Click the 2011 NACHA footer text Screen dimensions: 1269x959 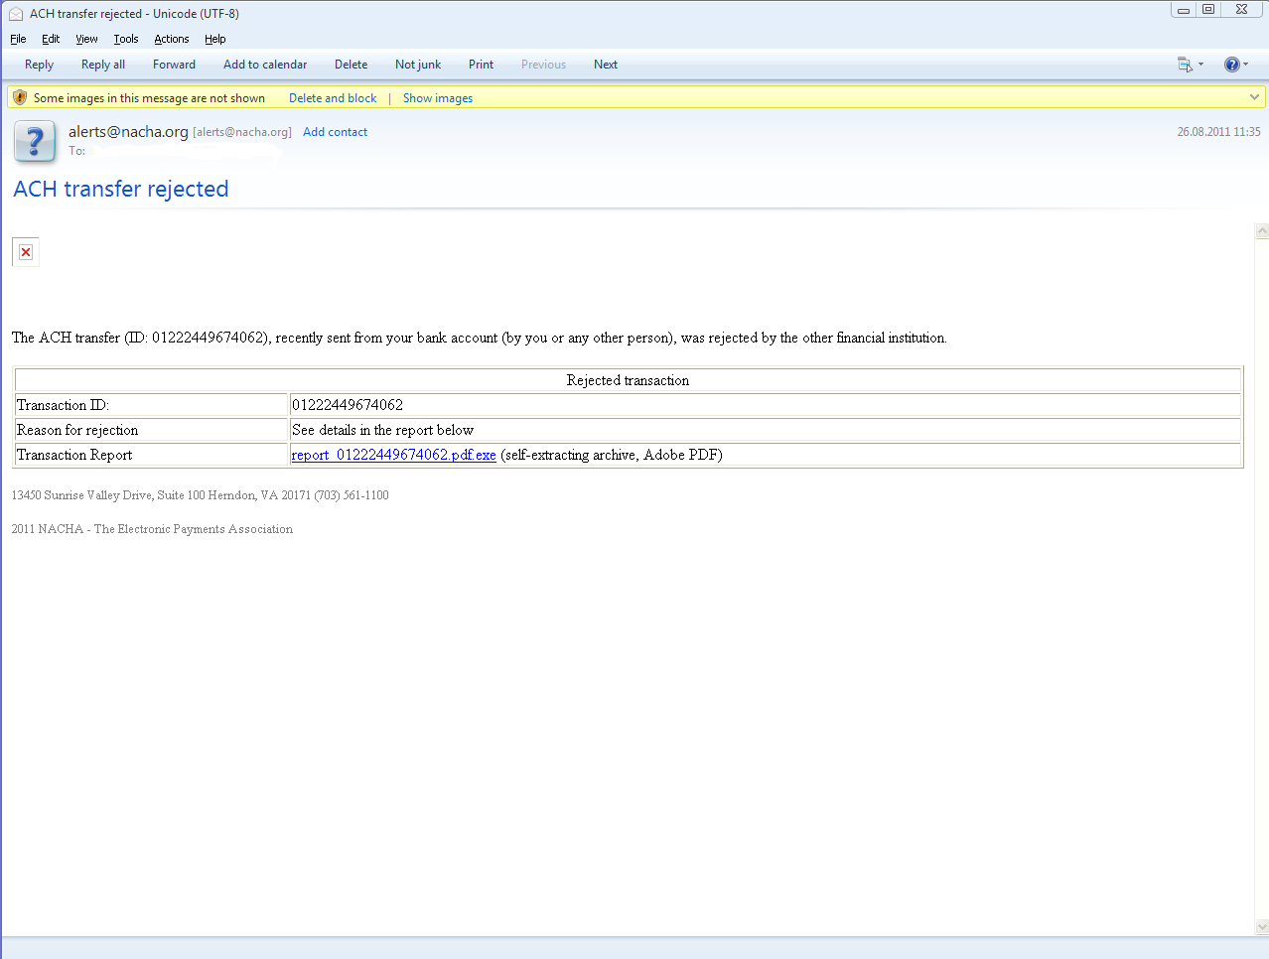click(152, 529)
